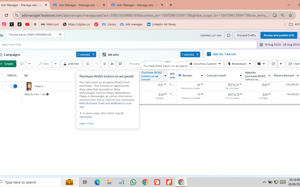Open Task View on the taskbar

(85, 182)
